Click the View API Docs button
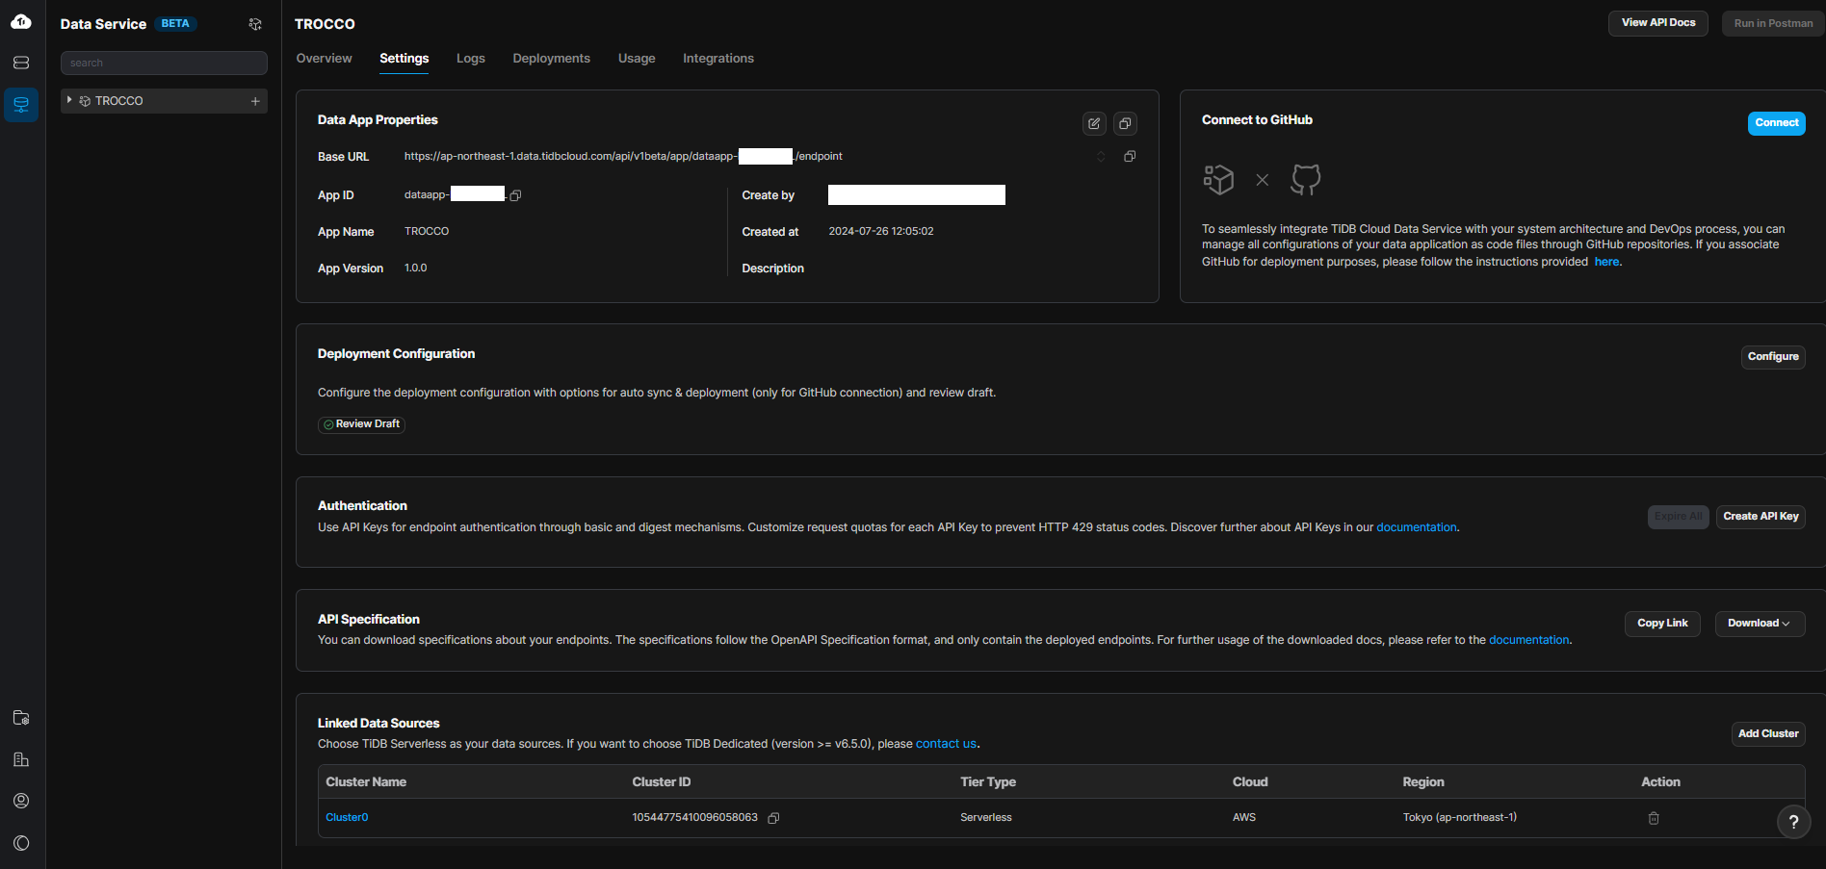Image resolution: width=1826 pixels, height=869 pixels. (x=1658, y=23)
